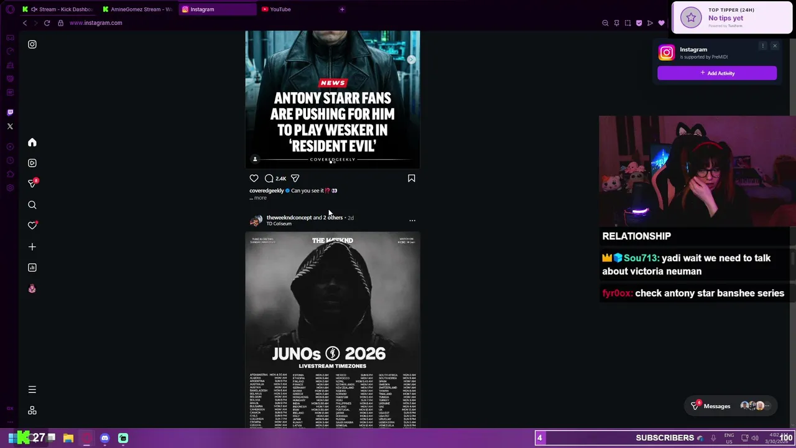Open theweekndconcept avatar
Viewport: 796px width, 448px height.
tap(256, 220)
